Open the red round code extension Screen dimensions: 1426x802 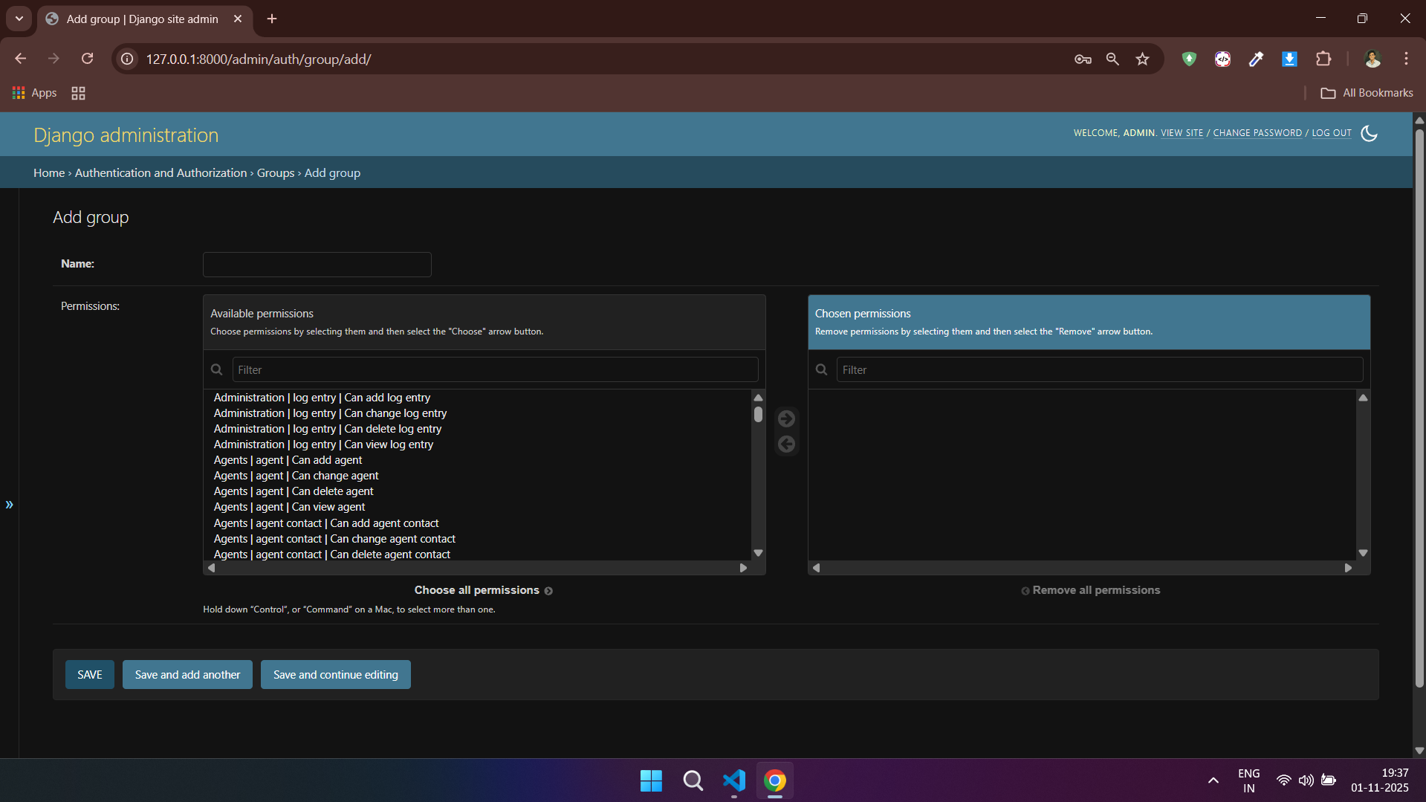tap(1222, 59)
